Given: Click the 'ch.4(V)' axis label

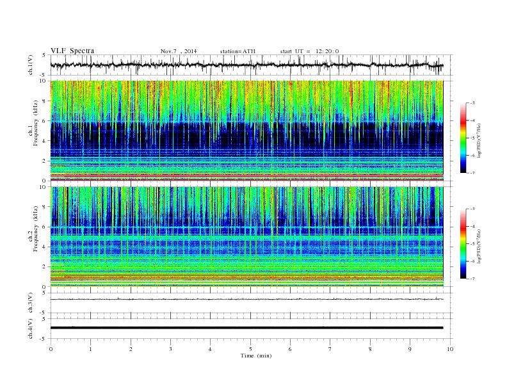Looking at the screenshot, I should (x=31, y=329).
